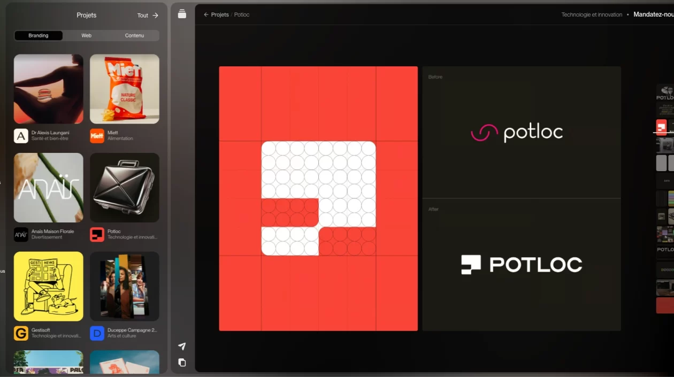The width and height of the screenshot is (674, 377).
Task: Click the 'Projets' heading of the left panel
Action: pyautogui.click(x=87, y=16)
